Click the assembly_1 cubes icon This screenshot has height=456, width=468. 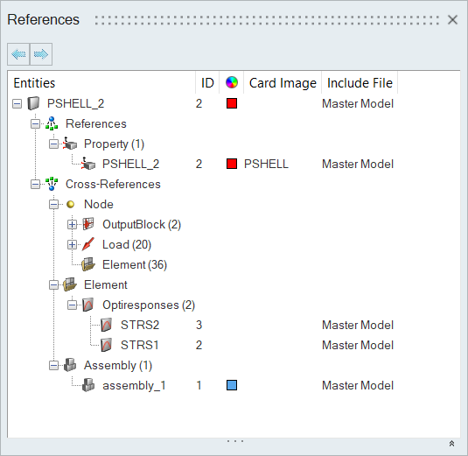click(x=88, y=385)
